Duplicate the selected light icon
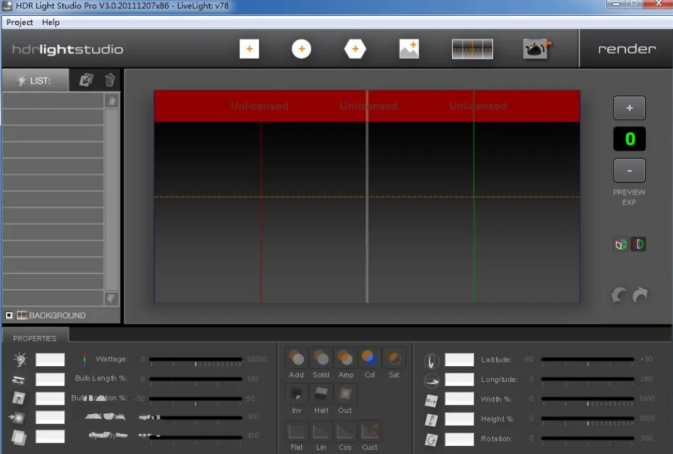The image size is (673, 454). coord(86,80)
